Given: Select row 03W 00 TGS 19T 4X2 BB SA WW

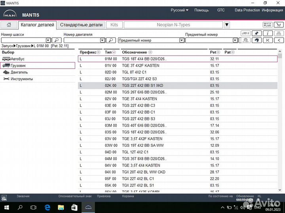Looking at the screenshot, I should (x=178, y=146).
